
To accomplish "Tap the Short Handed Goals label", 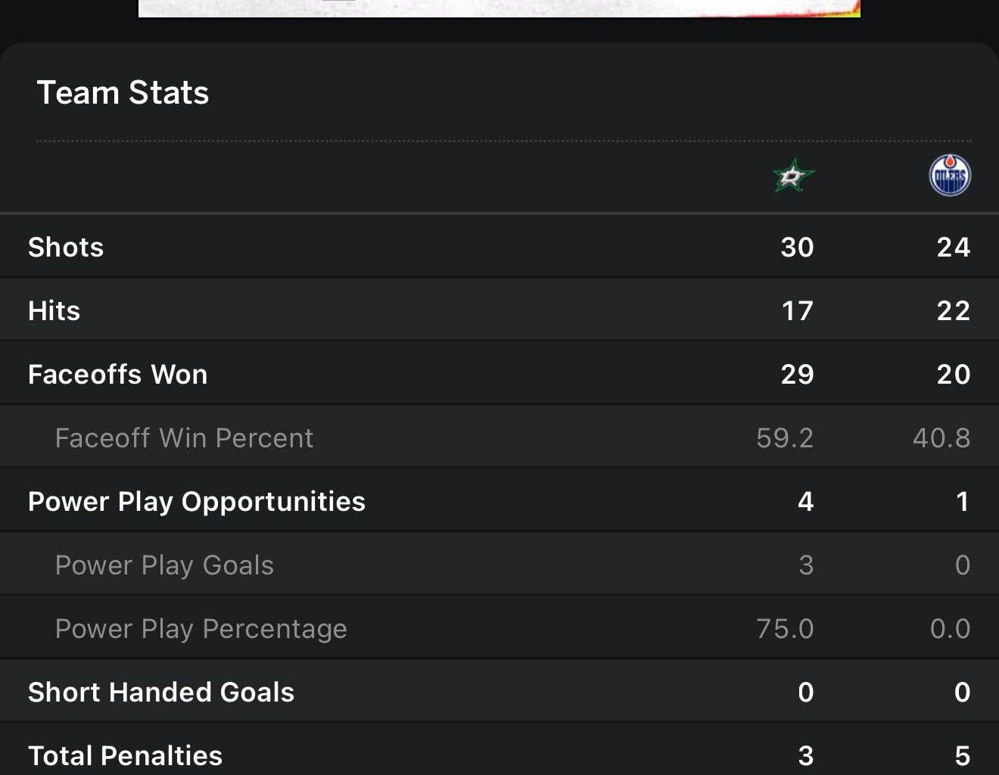I will [x=161, y=693].
